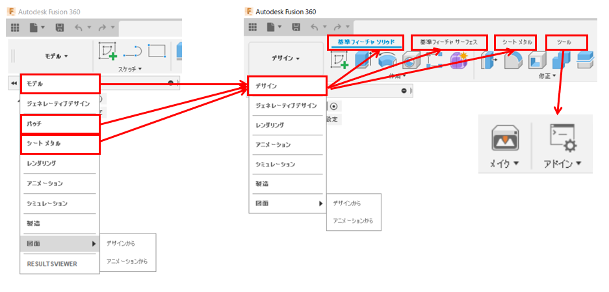Screen dimensions: 609x292
Task: Switch to 基準フィーチャ ソリッド tab
Action: pyautogui.click(x=366, y=42)
